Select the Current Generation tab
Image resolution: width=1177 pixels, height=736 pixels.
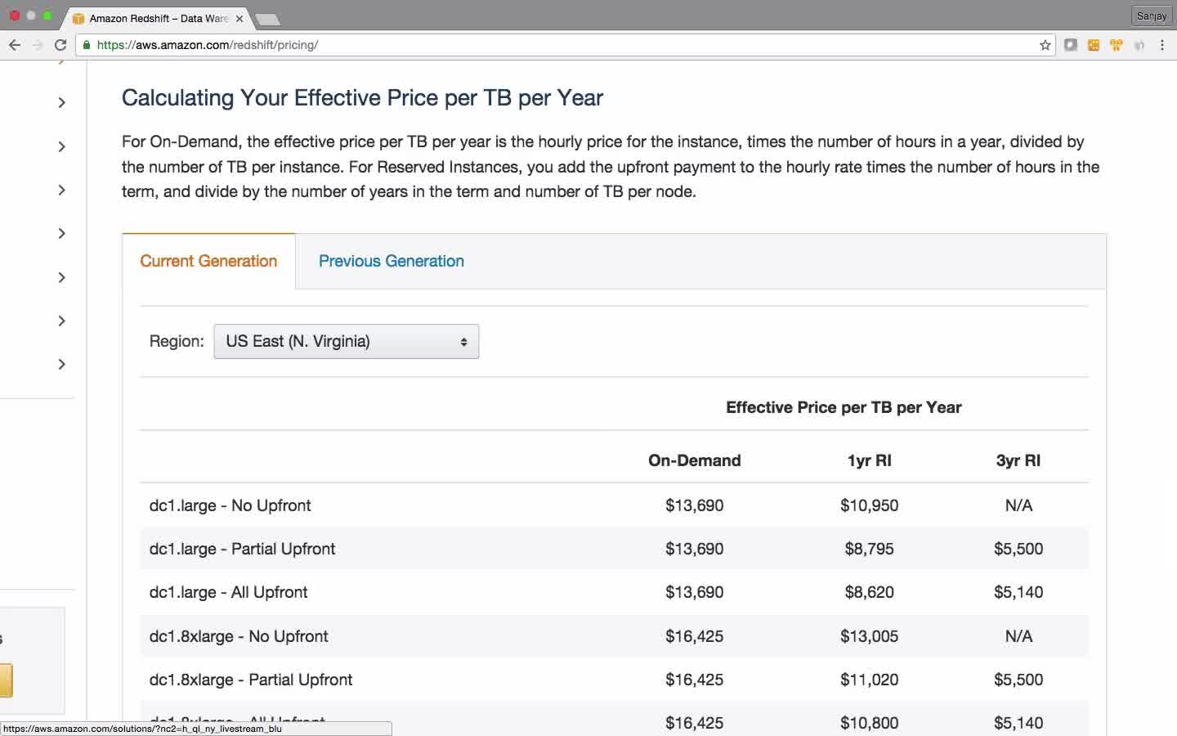point(208,261)
